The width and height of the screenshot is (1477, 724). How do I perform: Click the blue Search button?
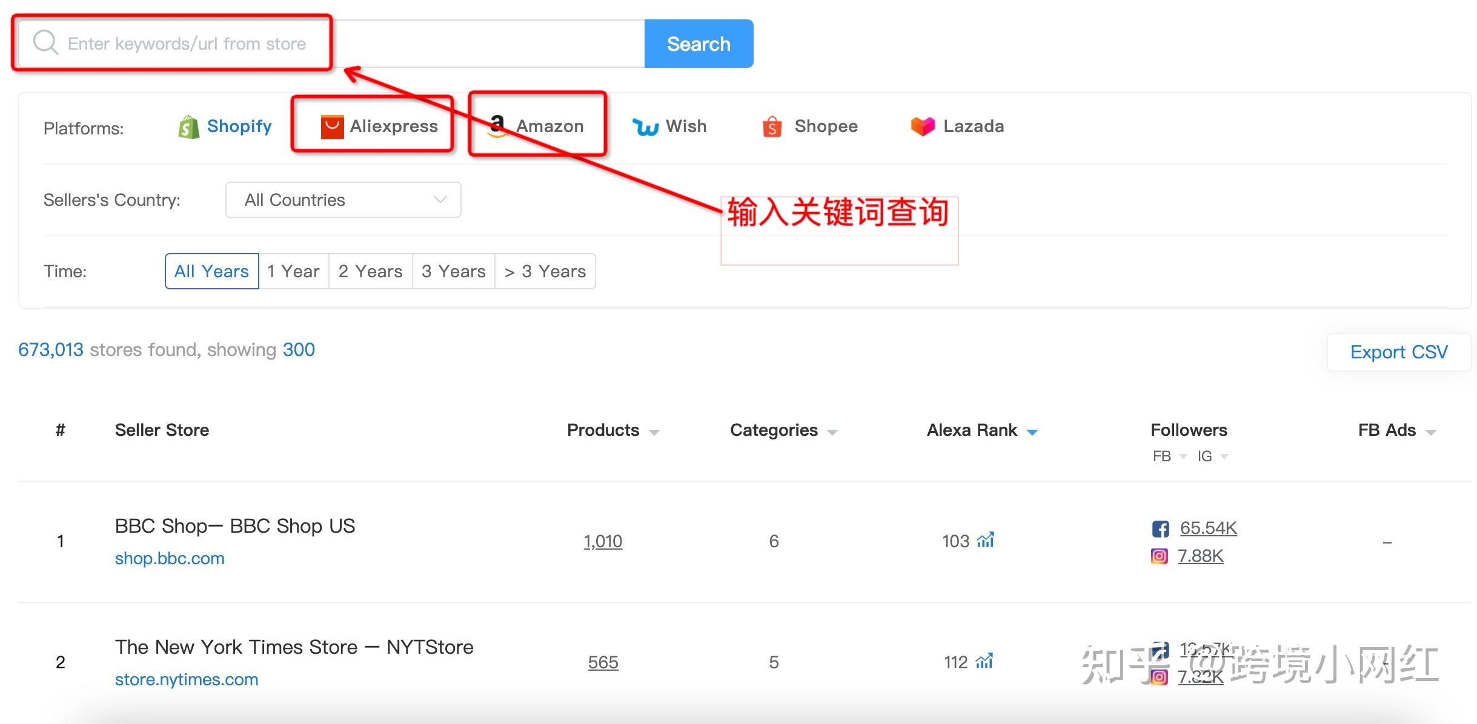coord(699,44)
